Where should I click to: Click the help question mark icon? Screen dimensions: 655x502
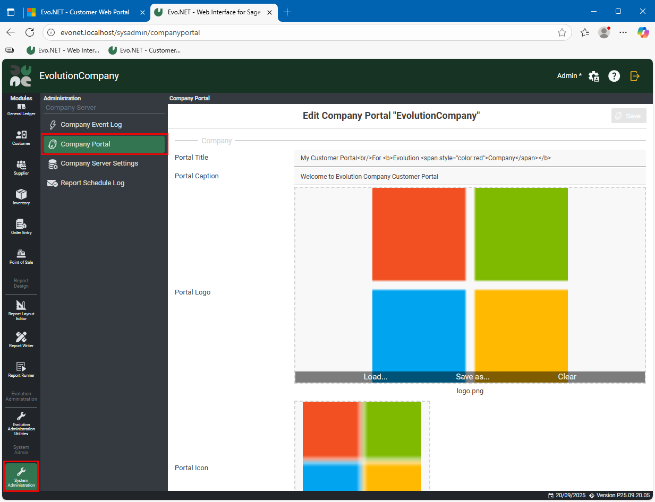pos(614,76)
